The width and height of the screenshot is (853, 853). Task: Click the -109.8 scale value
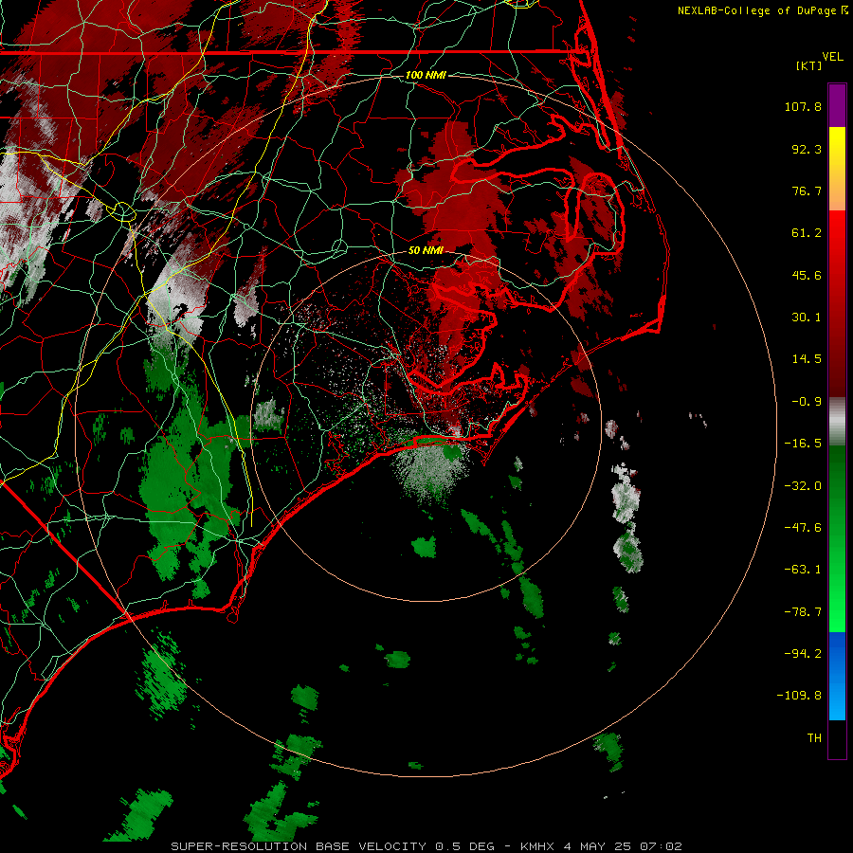[799, 696]
